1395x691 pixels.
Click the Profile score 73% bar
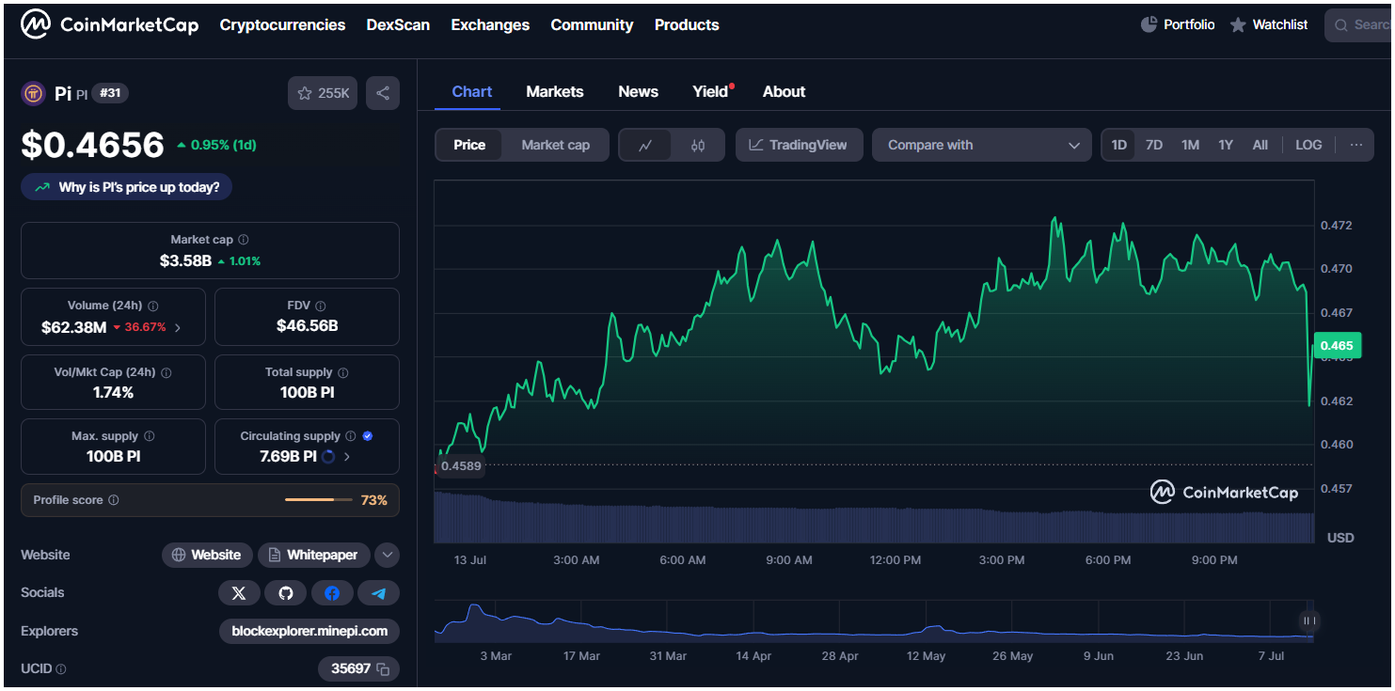pos(319,500)
